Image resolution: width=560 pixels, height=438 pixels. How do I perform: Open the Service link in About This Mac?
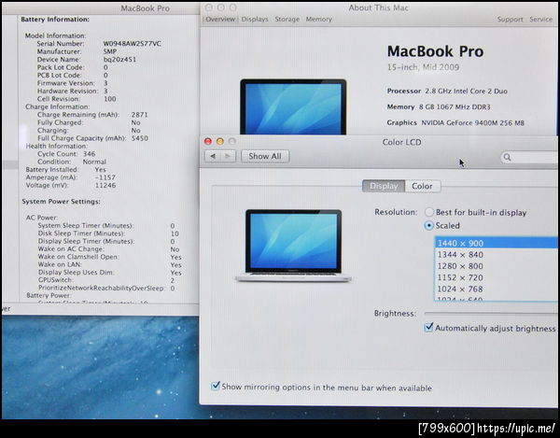click(x=540, y=20)
